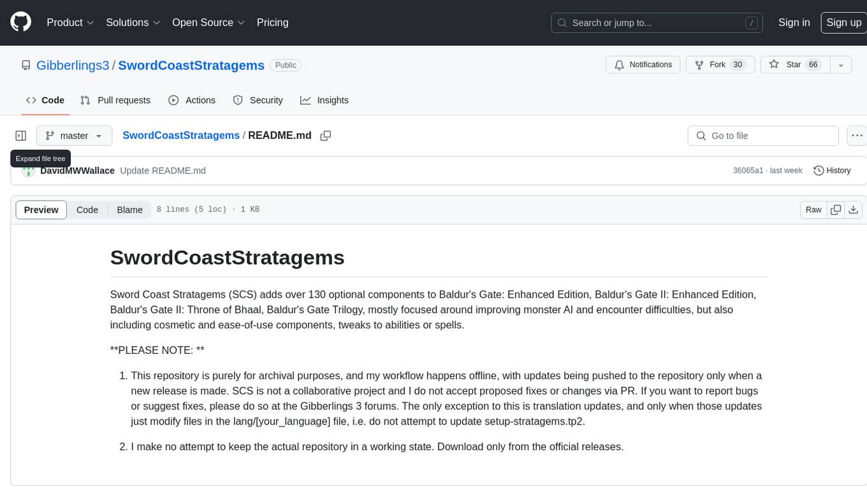Focus the Go to file field
Image resolution: width=867 pixels, height=487 pixels.
(763, 136)
